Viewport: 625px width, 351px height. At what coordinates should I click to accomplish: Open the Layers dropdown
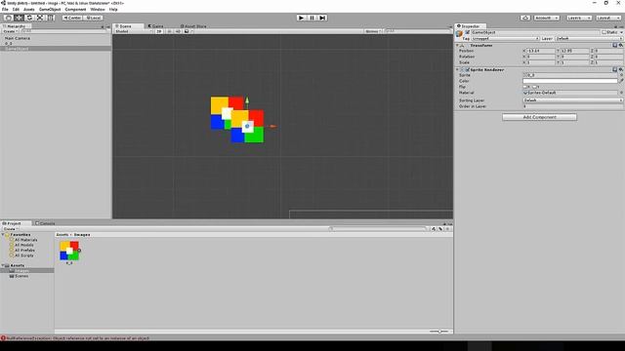(x=578, y=18)
